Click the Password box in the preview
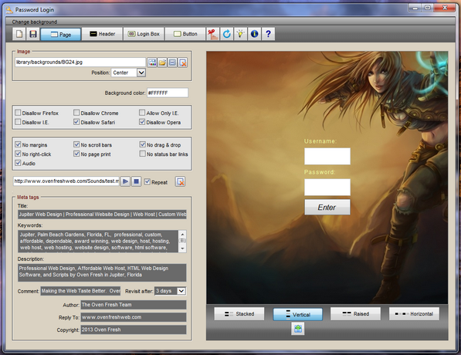 tap(327, 188)
